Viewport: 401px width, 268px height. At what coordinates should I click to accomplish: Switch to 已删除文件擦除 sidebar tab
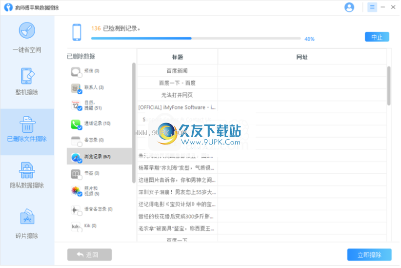[27, 132]
